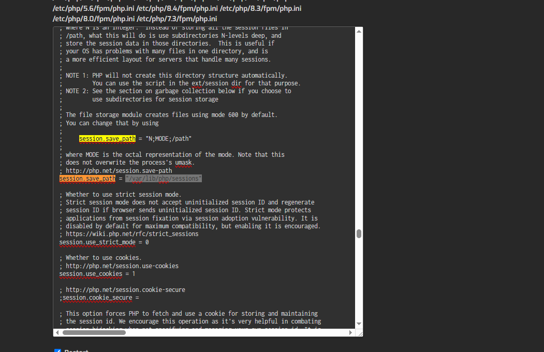Click the https://wiki.php.net/rfc/strict_sessions comment text

132,234
